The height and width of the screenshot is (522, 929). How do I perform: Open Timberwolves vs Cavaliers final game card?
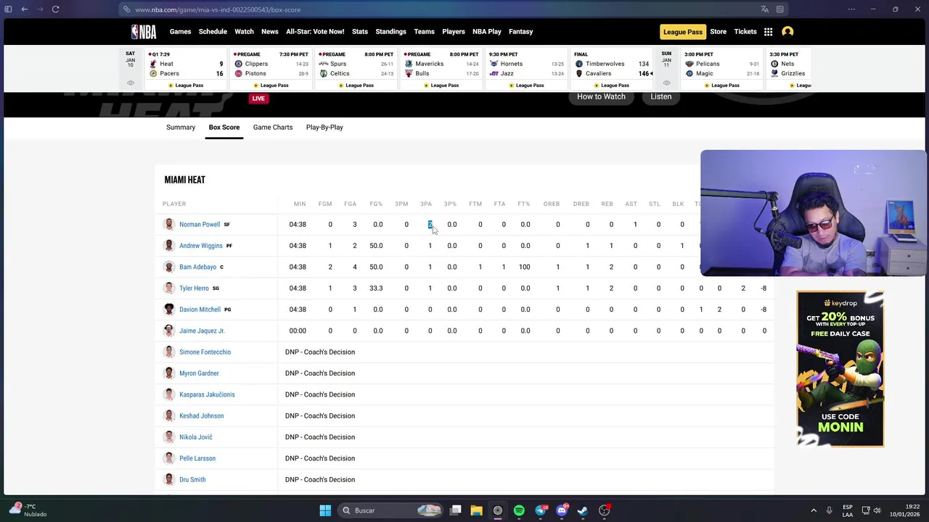[x=613, y=70]
